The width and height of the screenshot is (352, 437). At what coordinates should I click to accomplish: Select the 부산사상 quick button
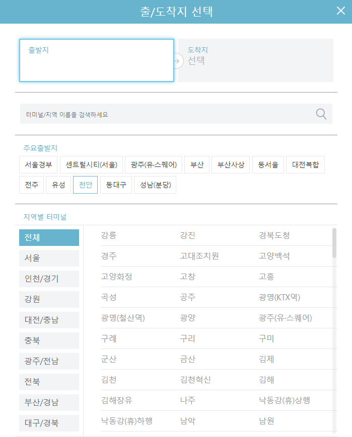click(231, 165)
